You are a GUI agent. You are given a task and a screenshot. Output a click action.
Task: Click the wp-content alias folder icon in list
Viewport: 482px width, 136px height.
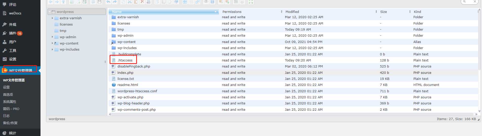click(x=113, y=42)
